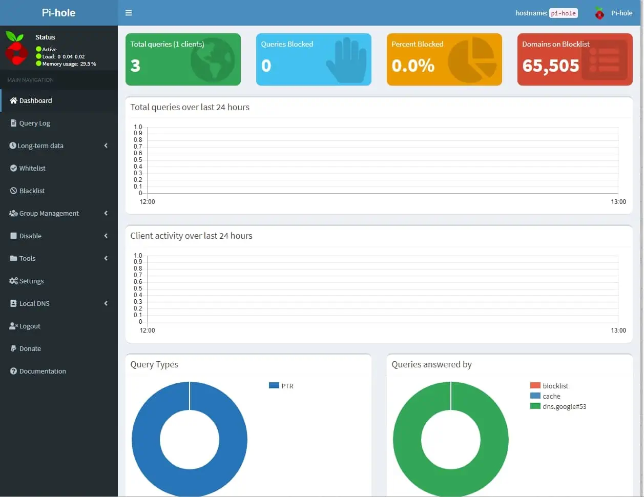Toggle the PTR legend entry in Query Types
Screen dimensions: 644x497
pyautogui.click(x=281, y=386)
